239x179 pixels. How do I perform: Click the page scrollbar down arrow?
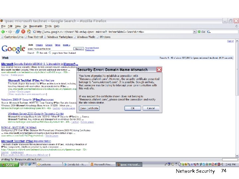pos(237,155)
